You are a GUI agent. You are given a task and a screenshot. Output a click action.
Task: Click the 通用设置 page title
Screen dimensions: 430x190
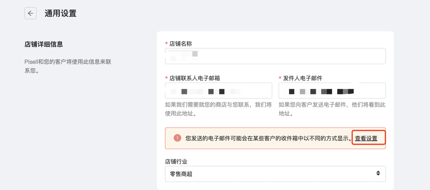tap(60, 13)
